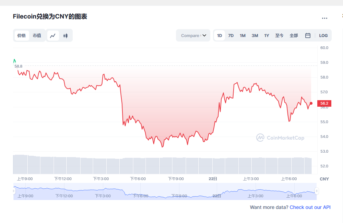Click the right handle of range navigator
The image size is (343, 223).
tap(317, 191)
